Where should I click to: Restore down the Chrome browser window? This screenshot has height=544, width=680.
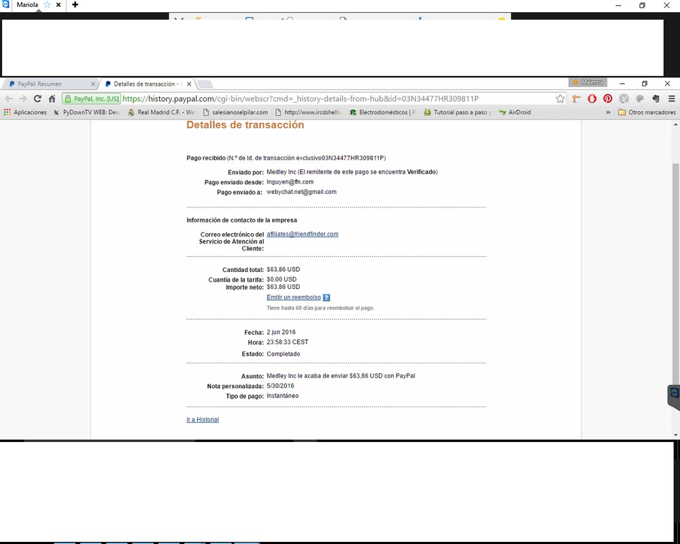click(645, 83)
